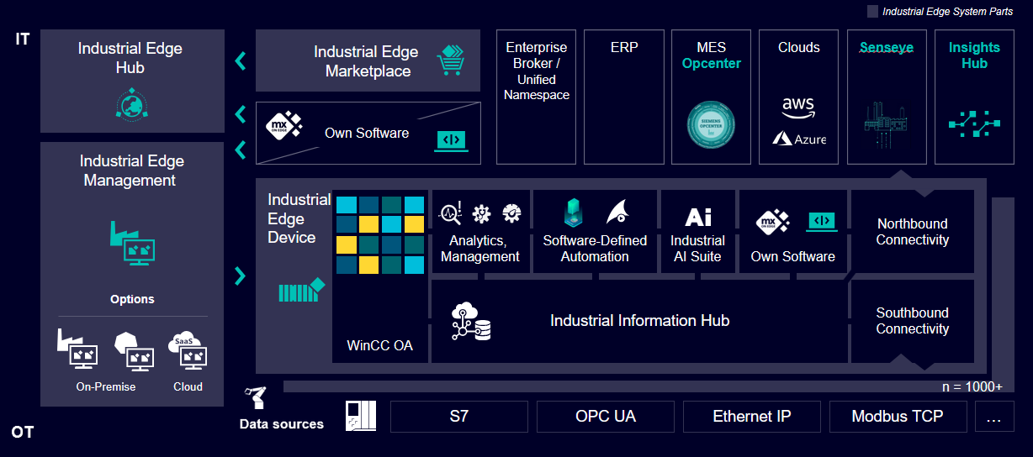This screenshot has height=457, width=1033.
Task: Click the chevron left of Industrial Edge Marketplace
Action: [x=241, y=60]
